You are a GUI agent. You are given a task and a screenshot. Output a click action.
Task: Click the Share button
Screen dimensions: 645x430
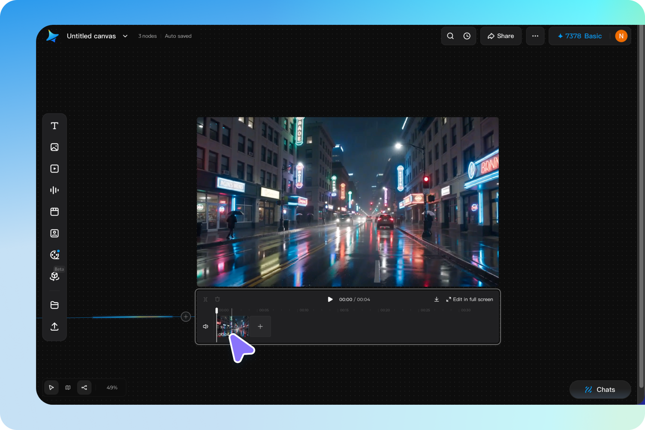click(x=501, y=36)
